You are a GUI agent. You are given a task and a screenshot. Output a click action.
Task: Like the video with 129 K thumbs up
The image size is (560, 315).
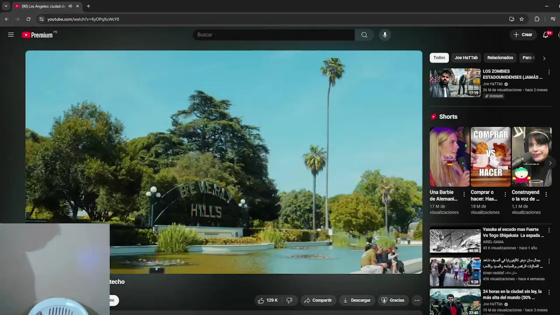[x=268, y=300]
